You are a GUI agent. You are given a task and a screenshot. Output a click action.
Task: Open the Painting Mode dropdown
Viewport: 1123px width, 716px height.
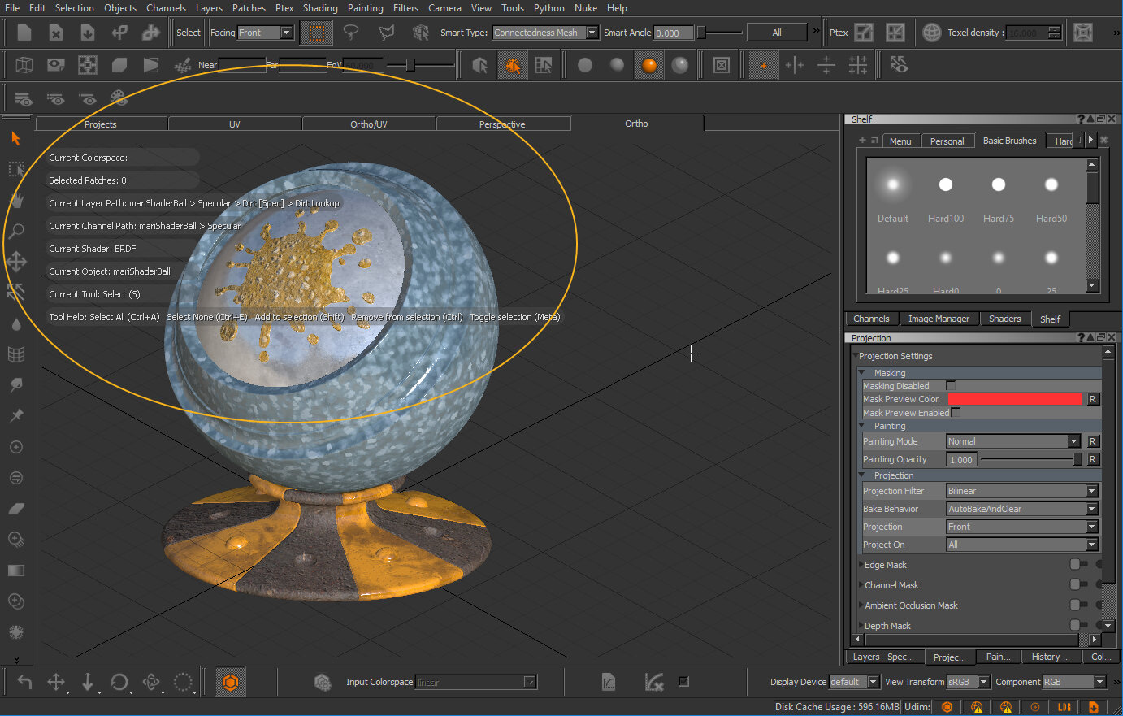(x=1012, y=441)
